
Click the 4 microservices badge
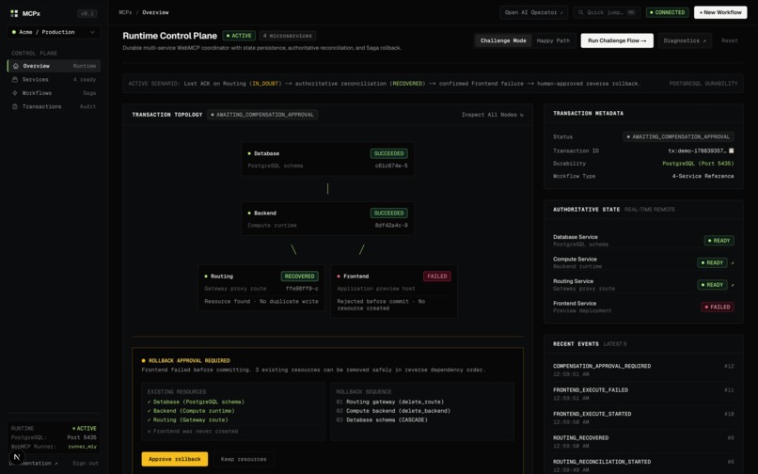click(287, 36)
